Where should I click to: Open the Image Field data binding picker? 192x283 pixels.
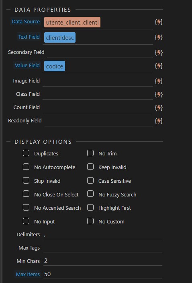point(159,81)
